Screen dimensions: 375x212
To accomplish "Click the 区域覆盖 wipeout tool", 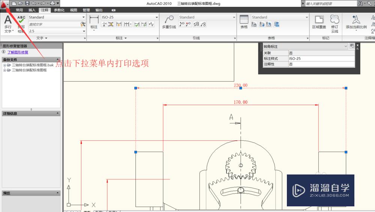I will (x=319, y=22).
